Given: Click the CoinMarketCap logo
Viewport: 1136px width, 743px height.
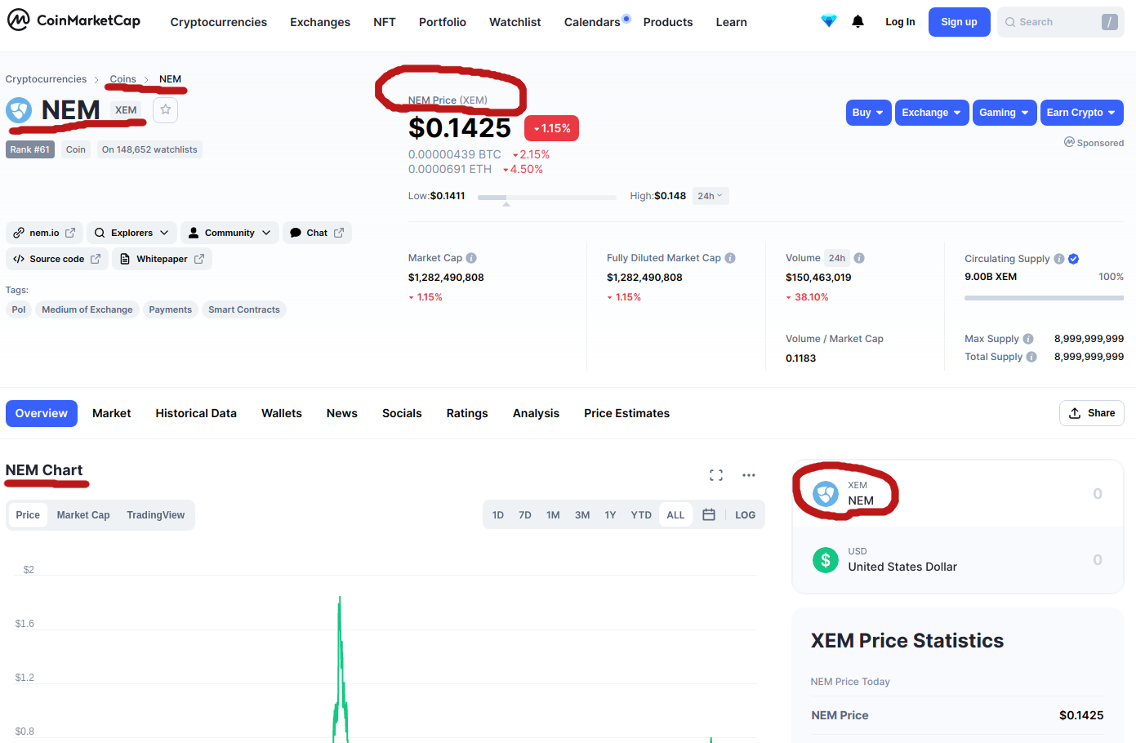Looking at the screenshot, I should (74, 20).
